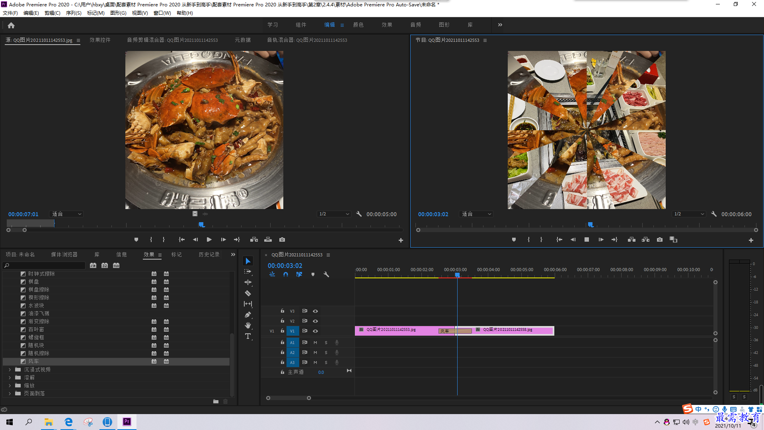Screen dimensions: 764x430
Task: Filter YUV effects in Effects panel
Action: tap(116, 266)
